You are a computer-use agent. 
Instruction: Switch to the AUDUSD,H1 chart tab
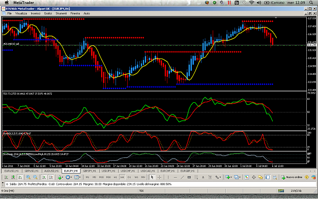[51, 171]
